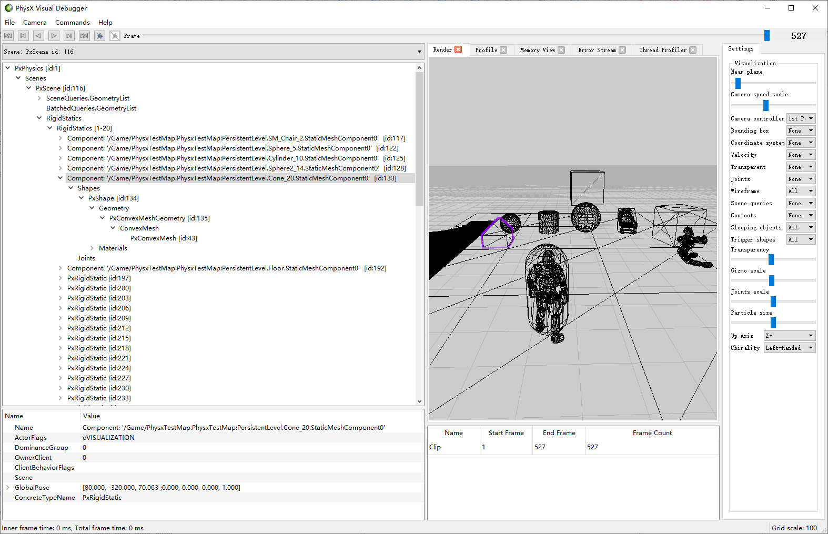Screen dimensions: 828x534
Task: Open the Chirality dropdown
Action: 790,348
